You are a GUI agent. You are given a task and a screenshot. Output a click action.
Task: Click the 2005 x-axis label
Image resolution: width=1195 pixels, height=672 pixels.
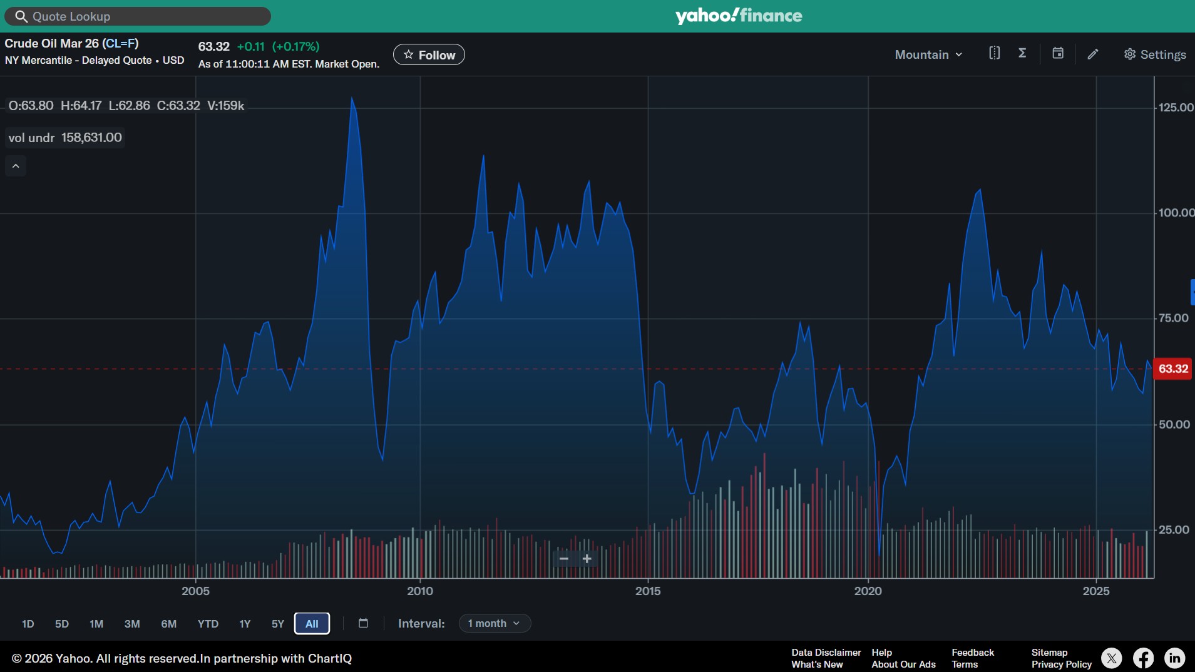click(195, 591)
